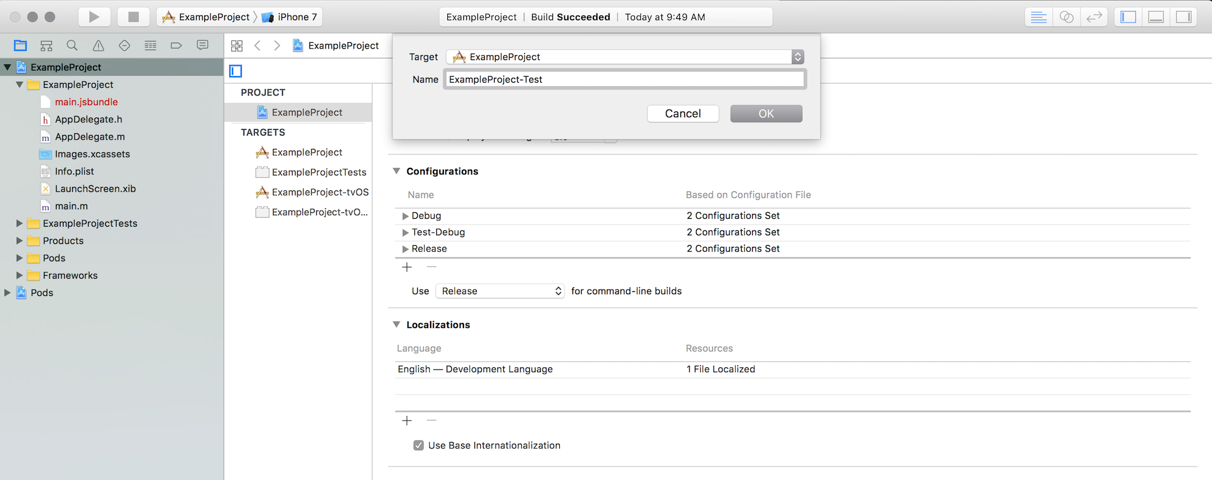Open the Breakpoint navigator
1212x480 pixels.
click(x=177, y=46)
